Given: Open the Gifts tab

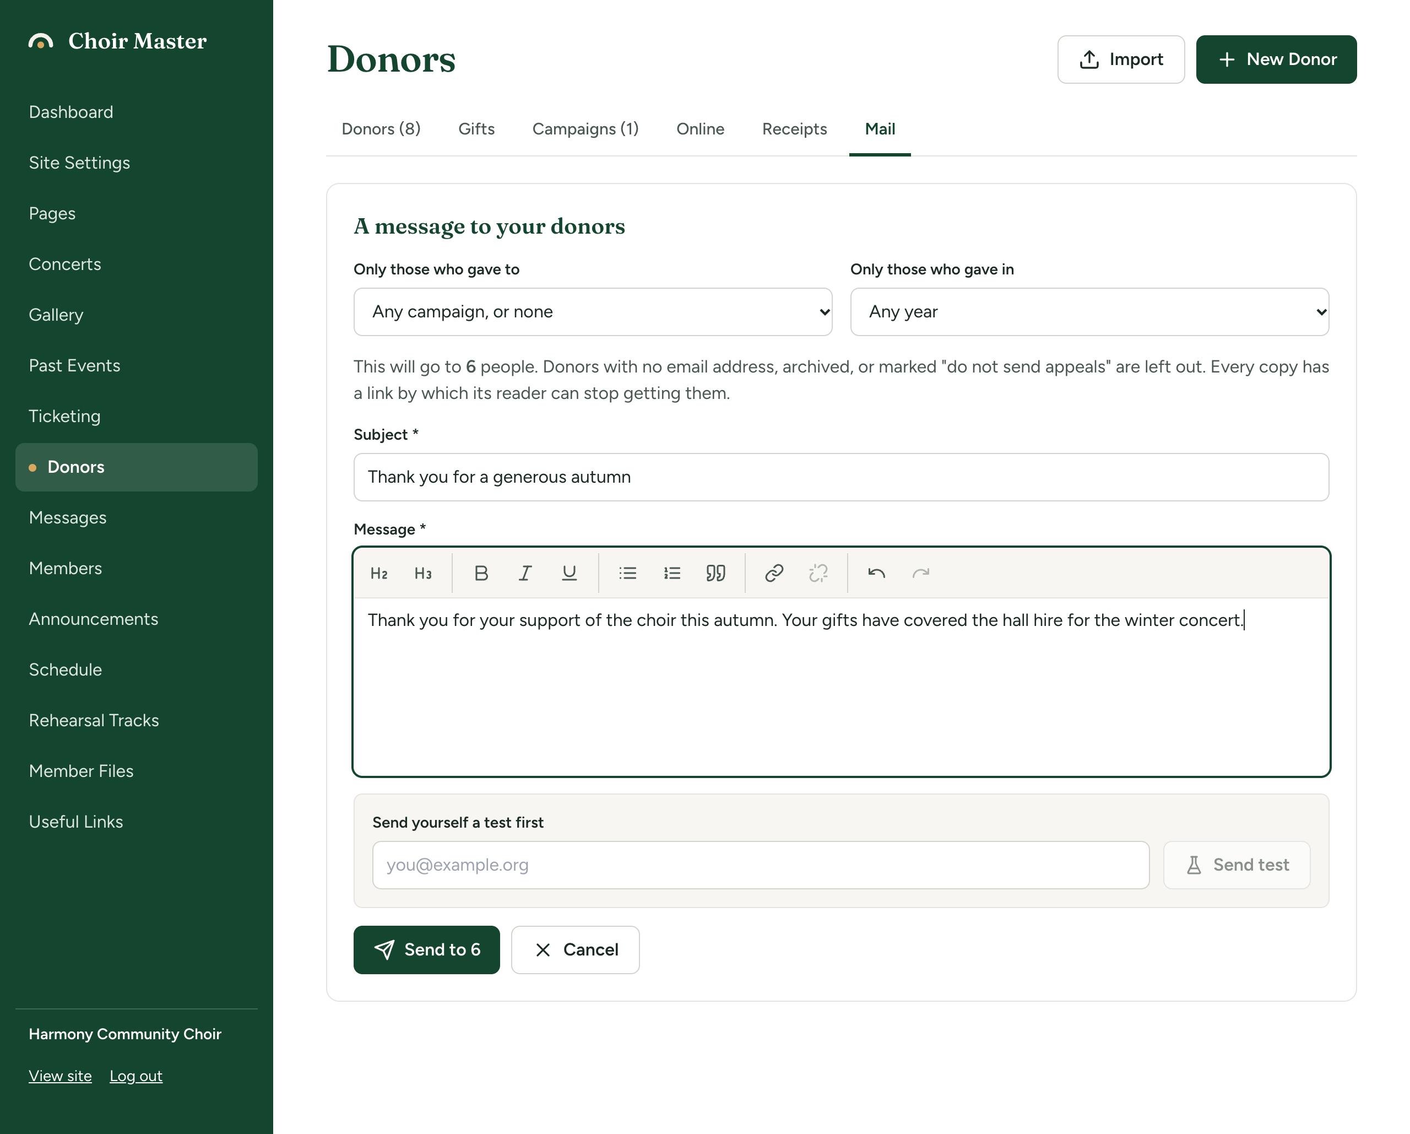Looking at the screenshot, I should coord(477,129).
